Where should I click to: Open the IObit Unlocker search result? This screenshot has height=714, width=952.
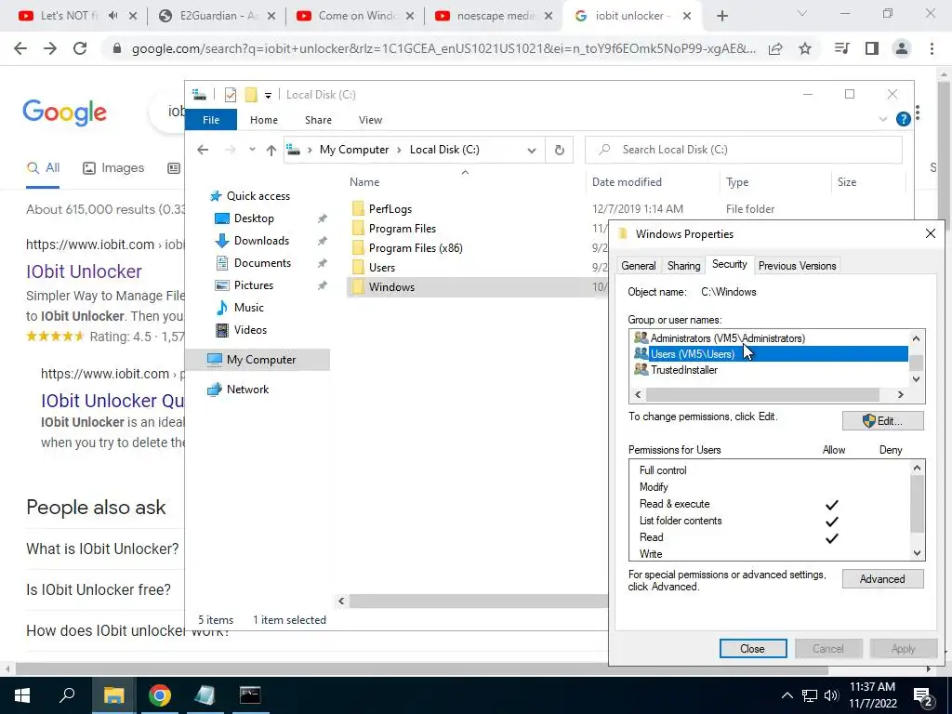tap(84, 271)
